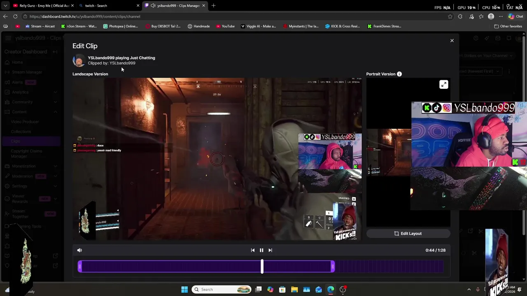Click the Windows taskbar Search box
This screenshot has width=527, height=296.
pos(222,289)
